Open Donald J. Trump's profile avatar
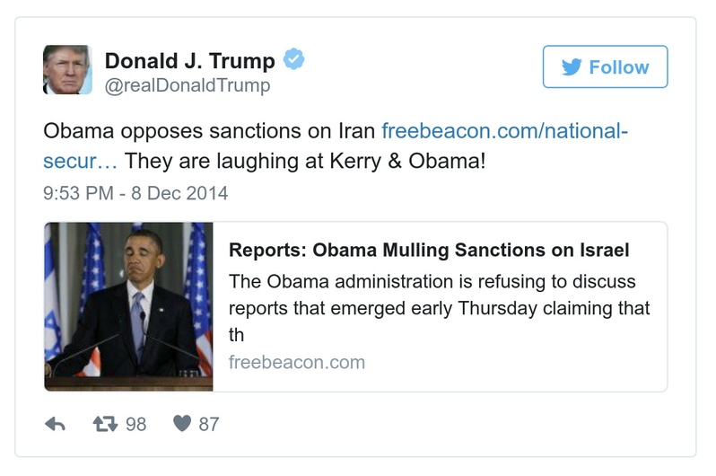Screen dimensions: 716x476 [x=67, y=70]
